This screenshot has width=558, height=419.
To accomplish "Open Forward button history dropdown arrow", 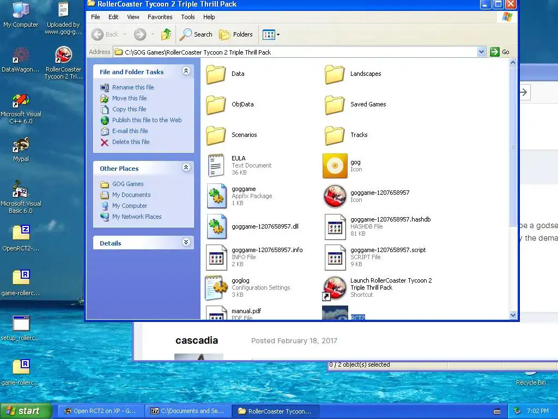I will tap(153, 34).
